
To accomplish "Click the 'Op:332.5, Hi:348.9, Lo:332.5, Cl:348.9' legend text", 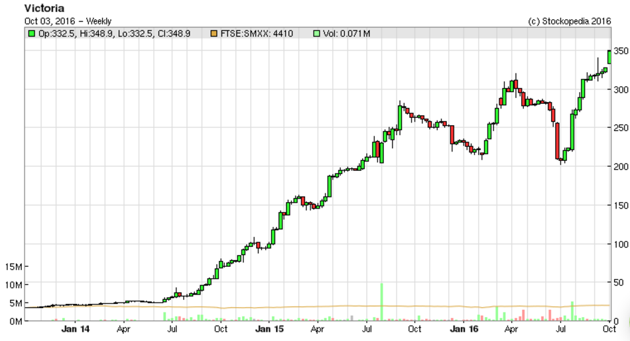I will pos(114,34).
